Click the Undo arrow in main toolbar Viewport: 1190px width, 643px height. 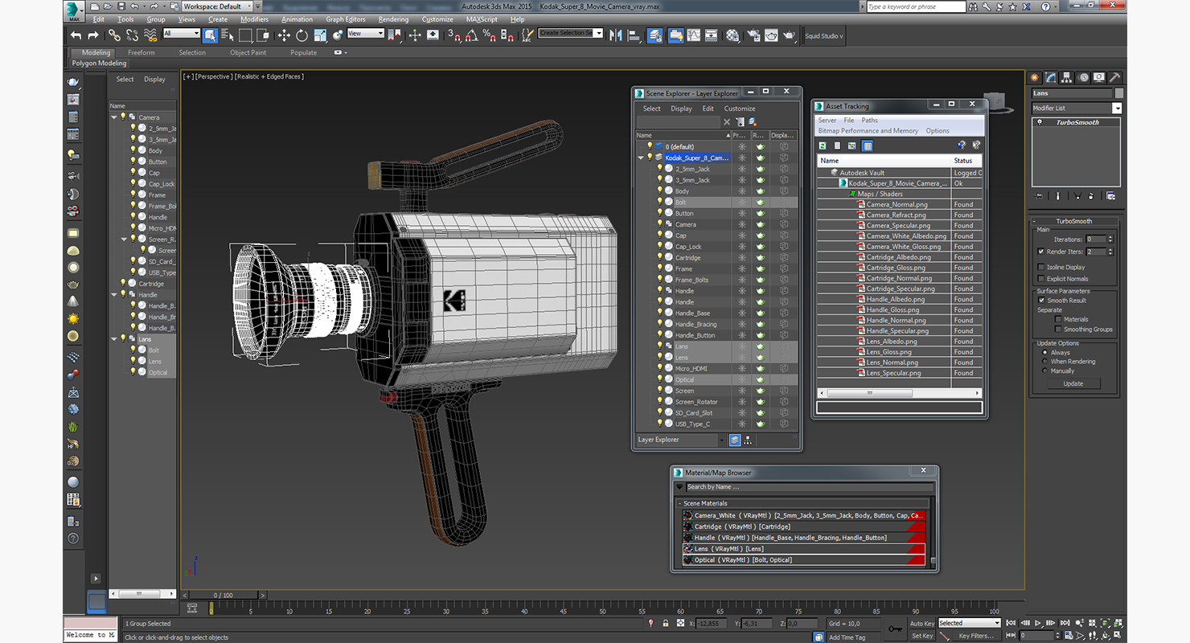coord(76,35)
